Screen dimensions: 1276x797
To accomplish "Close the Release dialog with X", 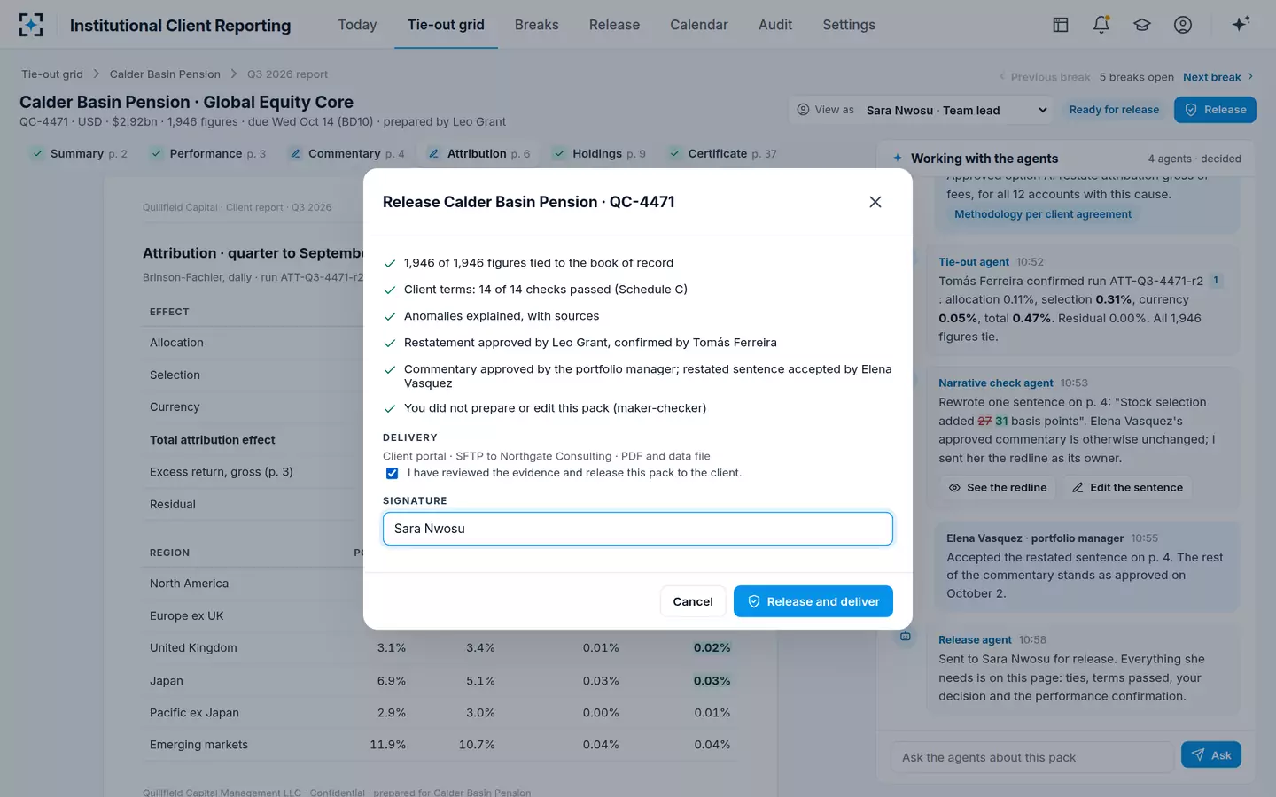I will pyautogui.click(x=875, y=202).
